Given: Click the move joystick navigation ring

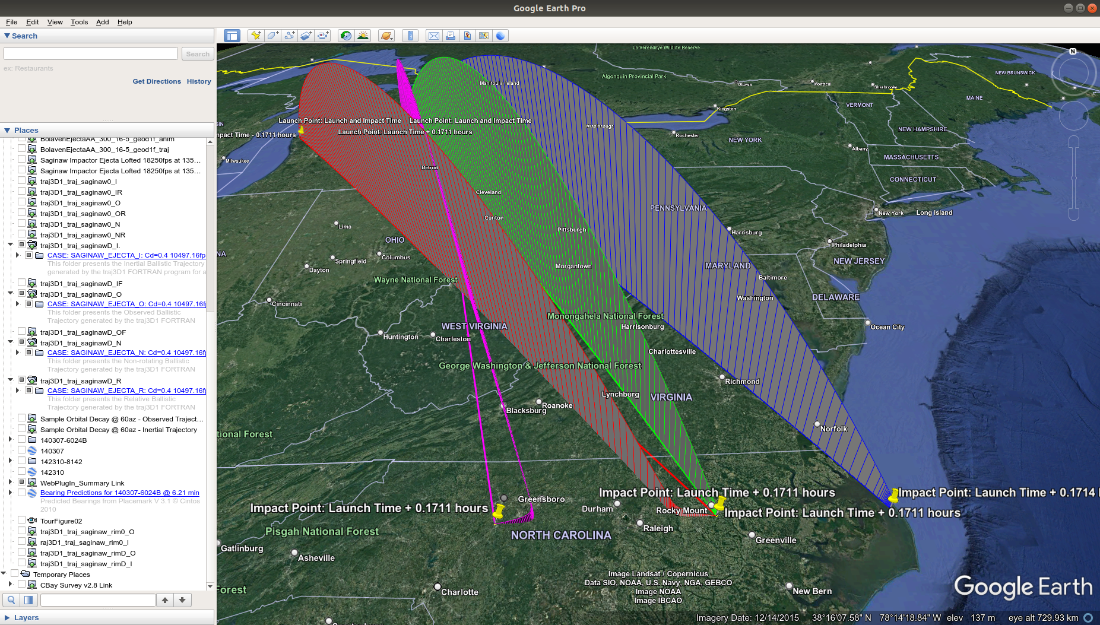Looking at the screenshot, I should pyautogui.click(x=1073, y=116).
